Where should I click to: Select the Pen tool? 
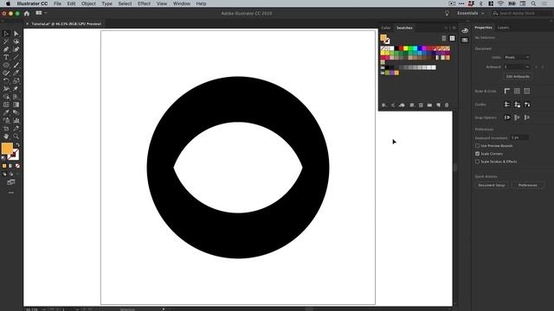(6, 49)
